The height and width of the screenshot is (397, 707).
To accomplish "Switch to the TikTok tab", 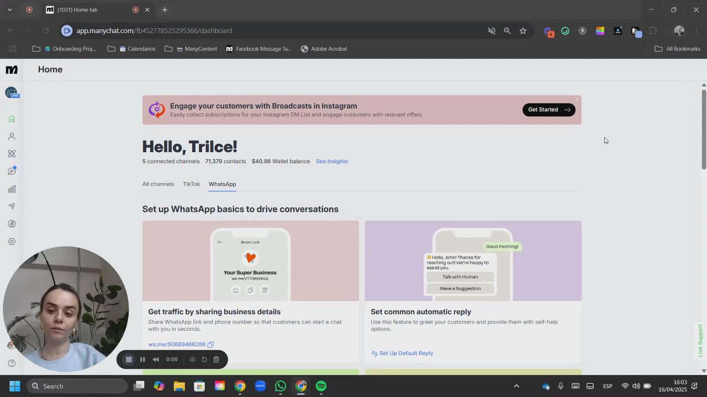I will 191,184.
